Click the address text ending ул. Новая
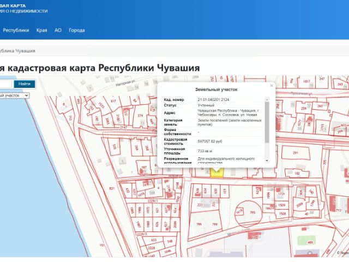The width and height of the screenshot is (349, 262). pyautogui.click(x=227, y=113)
